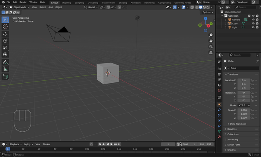
Task: Open the Output properties tab
Action: 219,74
